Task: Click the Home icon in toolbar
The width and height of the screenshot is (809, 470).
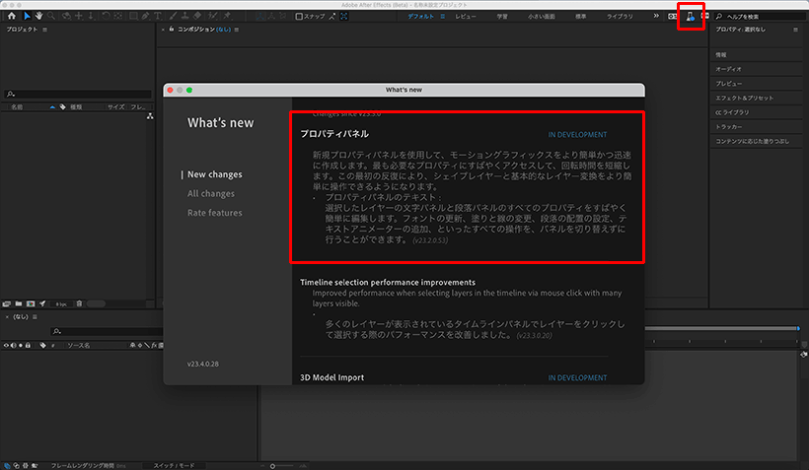Action: 12,16
